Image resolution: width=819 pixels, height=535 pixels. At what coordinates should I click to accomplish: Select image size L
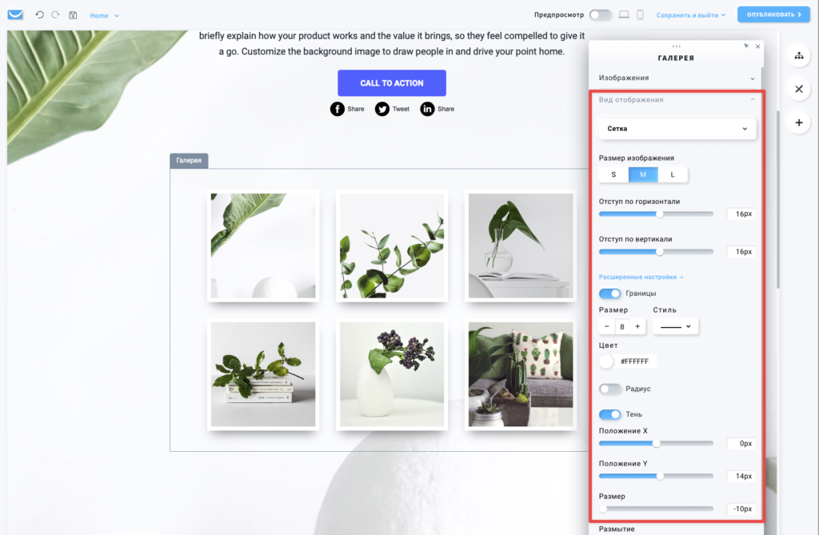click(x=673, y=174)
